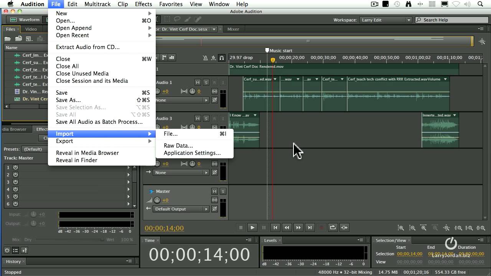Click the Import File icon in Files panel
This screenshot has height=276, width=491.
[18, 39]
